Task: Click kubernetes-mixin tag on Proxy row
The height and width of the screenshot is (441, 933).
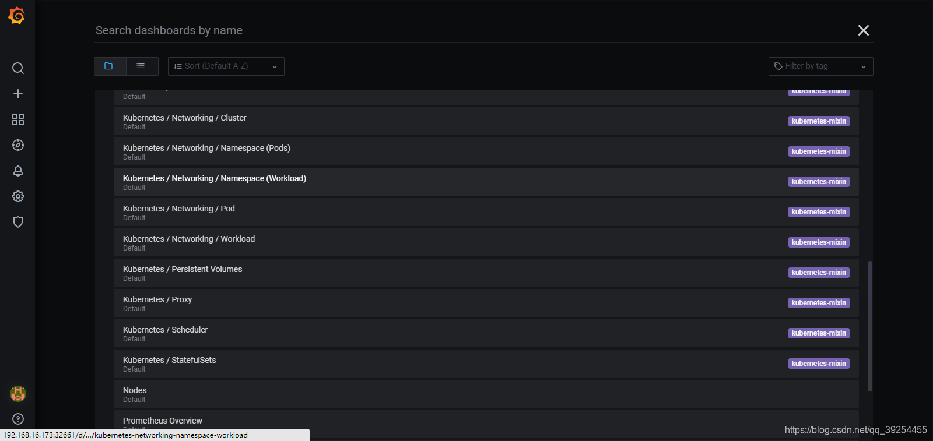Action: [x=819, y=303]
